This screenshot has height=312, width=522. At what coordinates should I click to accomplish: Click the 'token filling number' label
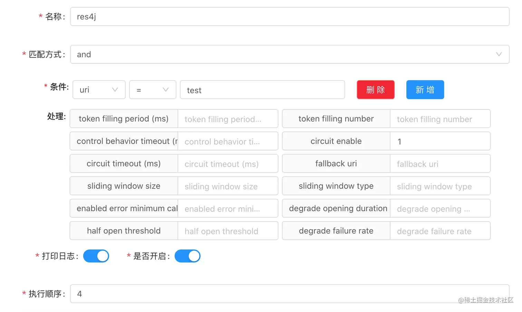tap(336, 119)
